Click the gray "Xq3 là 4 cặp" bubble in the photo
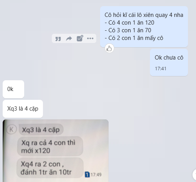Viewport: 196px width, 182px height. pos(41,130)
